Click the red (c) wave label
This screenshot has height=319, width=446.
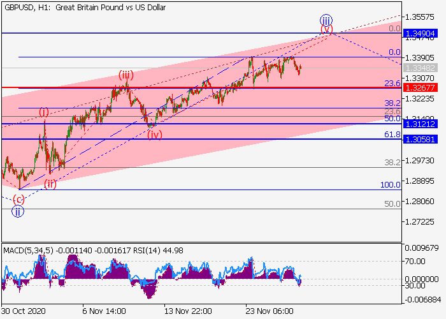coord(18,200)
